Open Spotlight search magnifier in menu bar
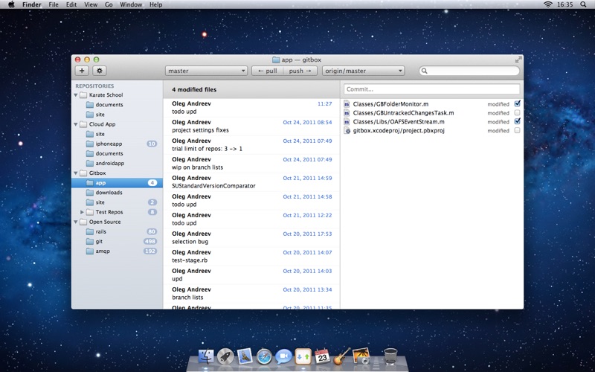The image size is (595, 372). pyautogui.click(x=583, y=4)
